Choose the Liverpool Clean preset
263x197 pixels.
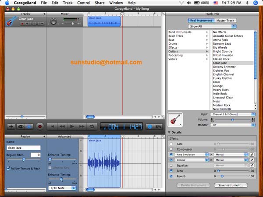tap(233, 98)
